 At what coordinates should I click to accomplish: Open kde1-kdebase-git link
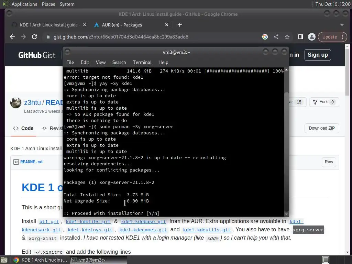click(143, 222)
